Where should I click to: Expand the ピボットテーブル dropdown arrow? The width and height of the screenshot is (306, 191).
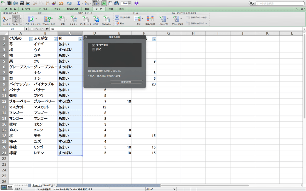click(x=36, y=19)
